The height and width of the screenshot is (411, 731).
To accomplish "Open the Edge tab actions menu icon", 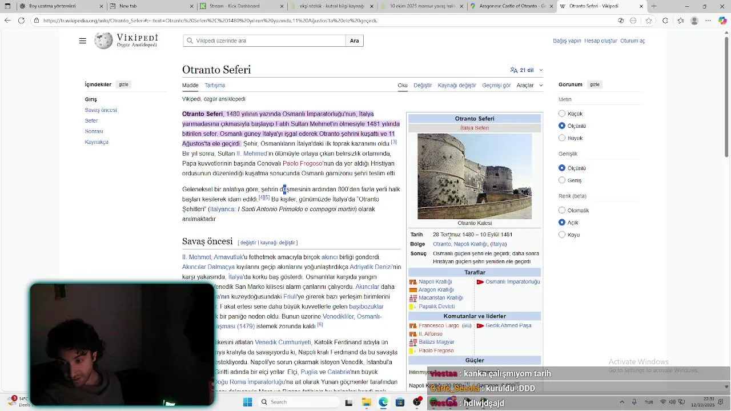I will tap(7, 6).
